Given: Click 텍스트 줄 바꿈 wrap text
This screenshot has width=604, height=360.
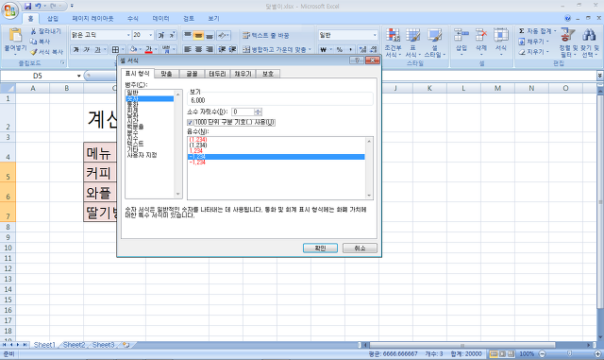Looking at the screenshot, I should click(x=266, y=35).
